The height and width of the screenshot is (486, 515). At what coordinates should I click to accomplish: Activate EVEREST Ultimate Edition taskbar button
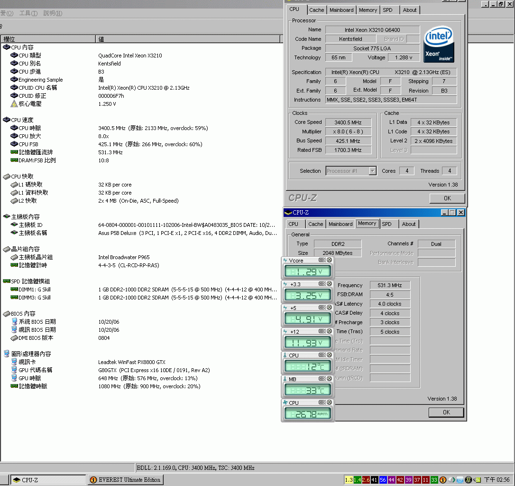[126, 480]
